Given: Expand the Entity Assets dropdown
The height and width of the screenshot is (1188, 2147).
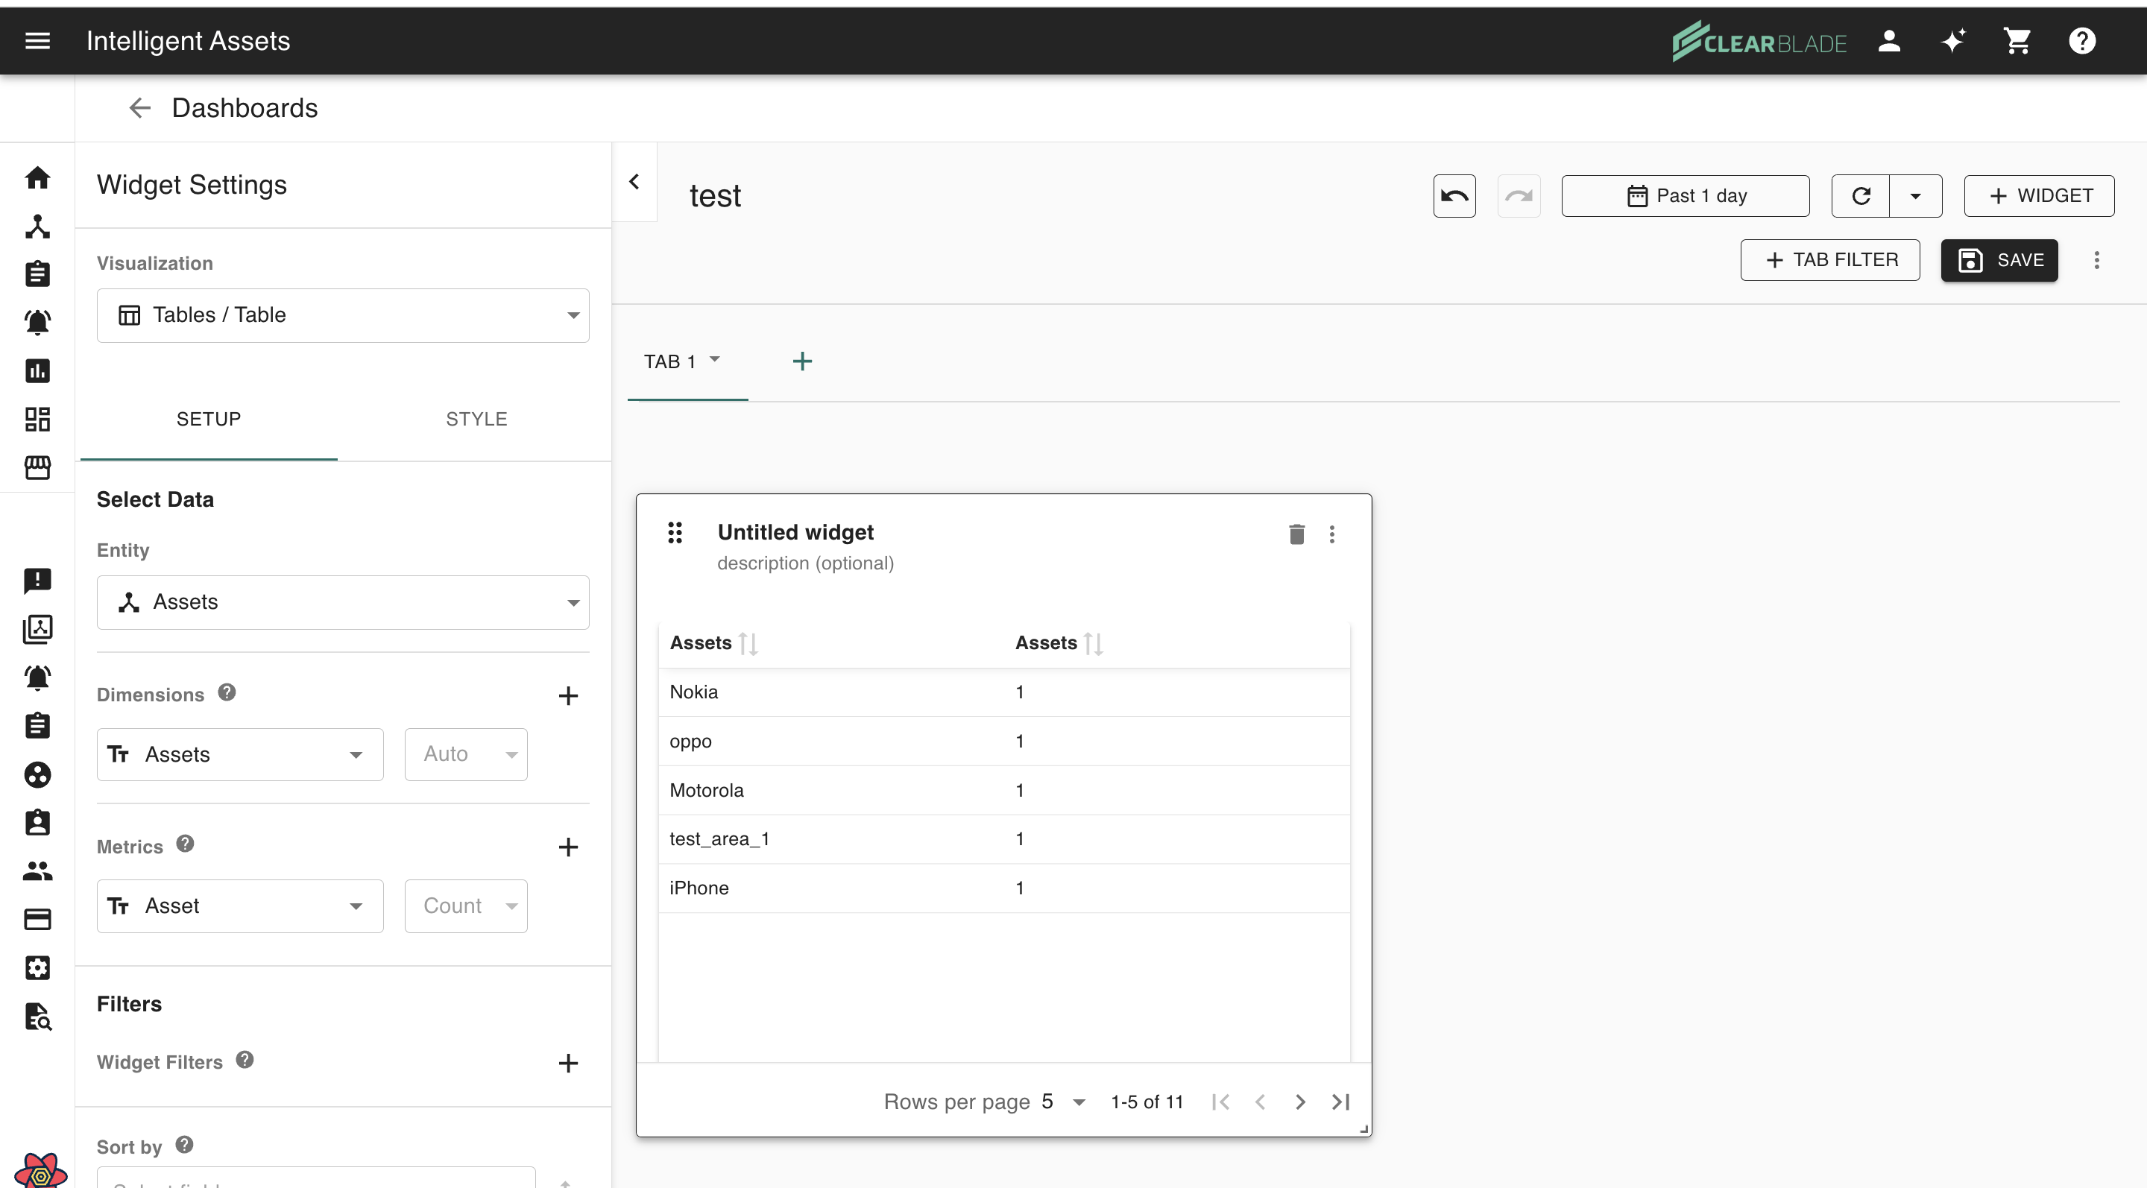Looking at the screenshot, I should 343,602.
